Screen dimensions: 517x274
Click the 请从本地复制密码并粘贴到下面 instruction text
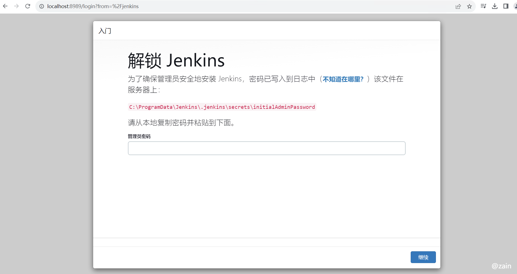pos(181,123)
